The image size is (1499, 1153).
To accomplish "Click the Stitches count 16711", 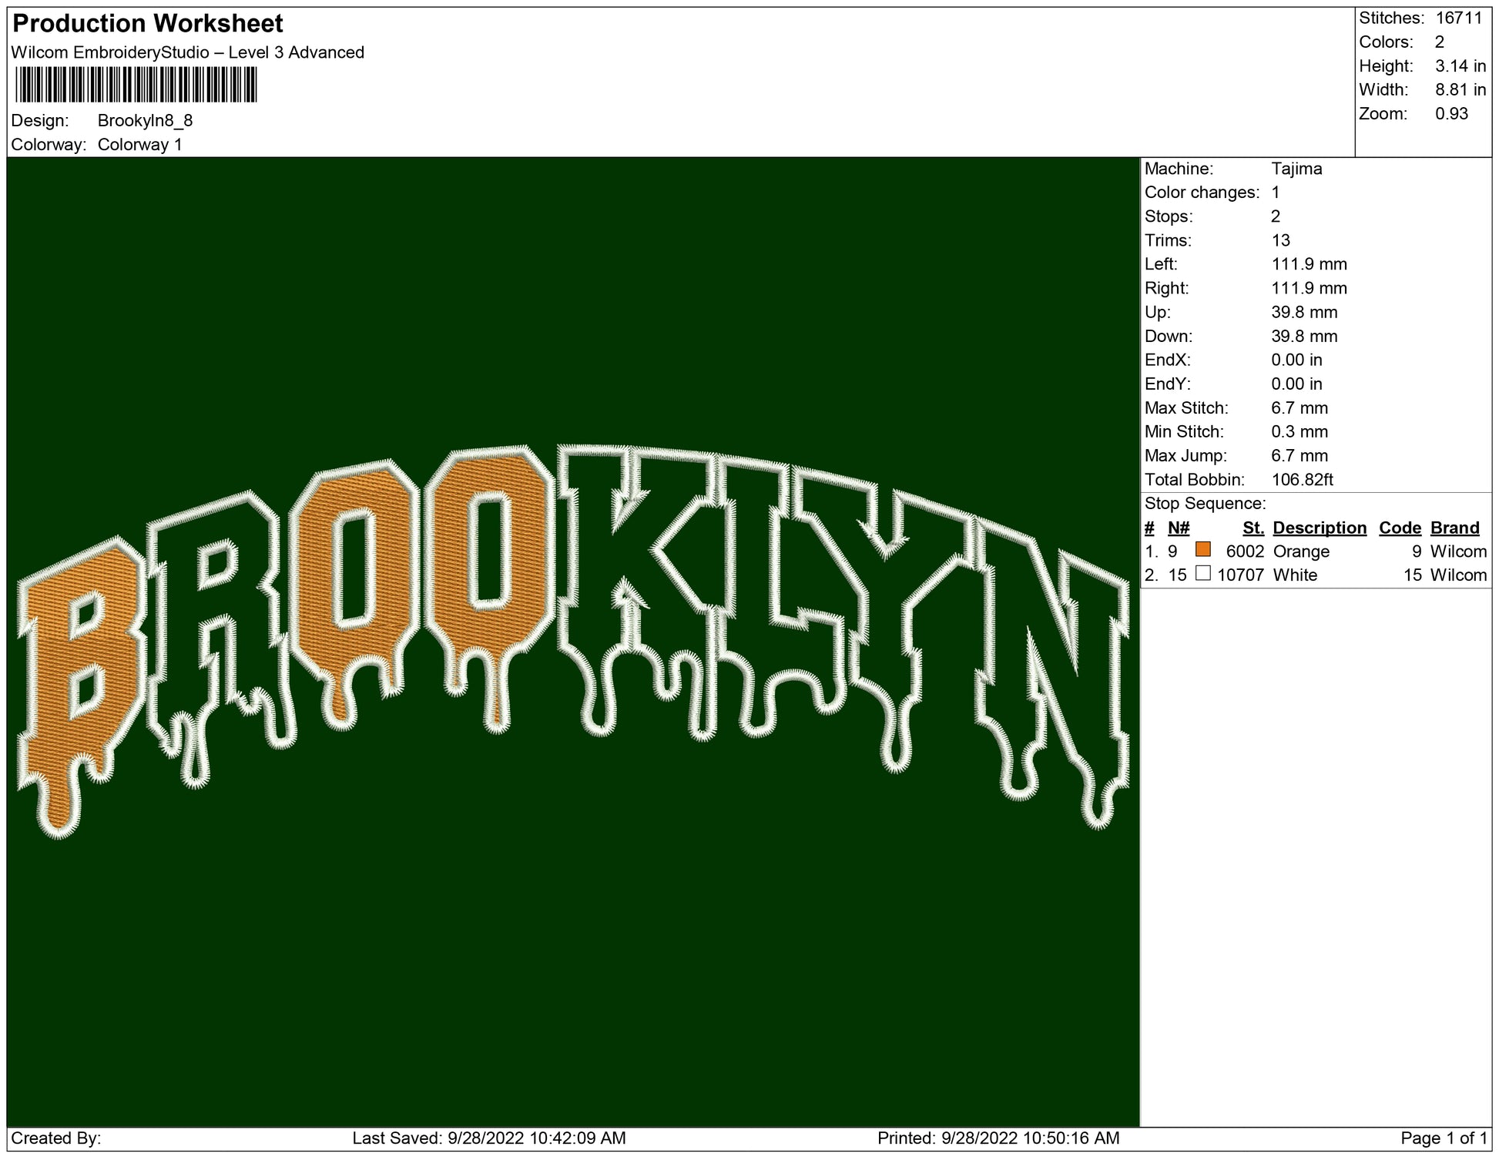I will click(x=1458, y=18).
